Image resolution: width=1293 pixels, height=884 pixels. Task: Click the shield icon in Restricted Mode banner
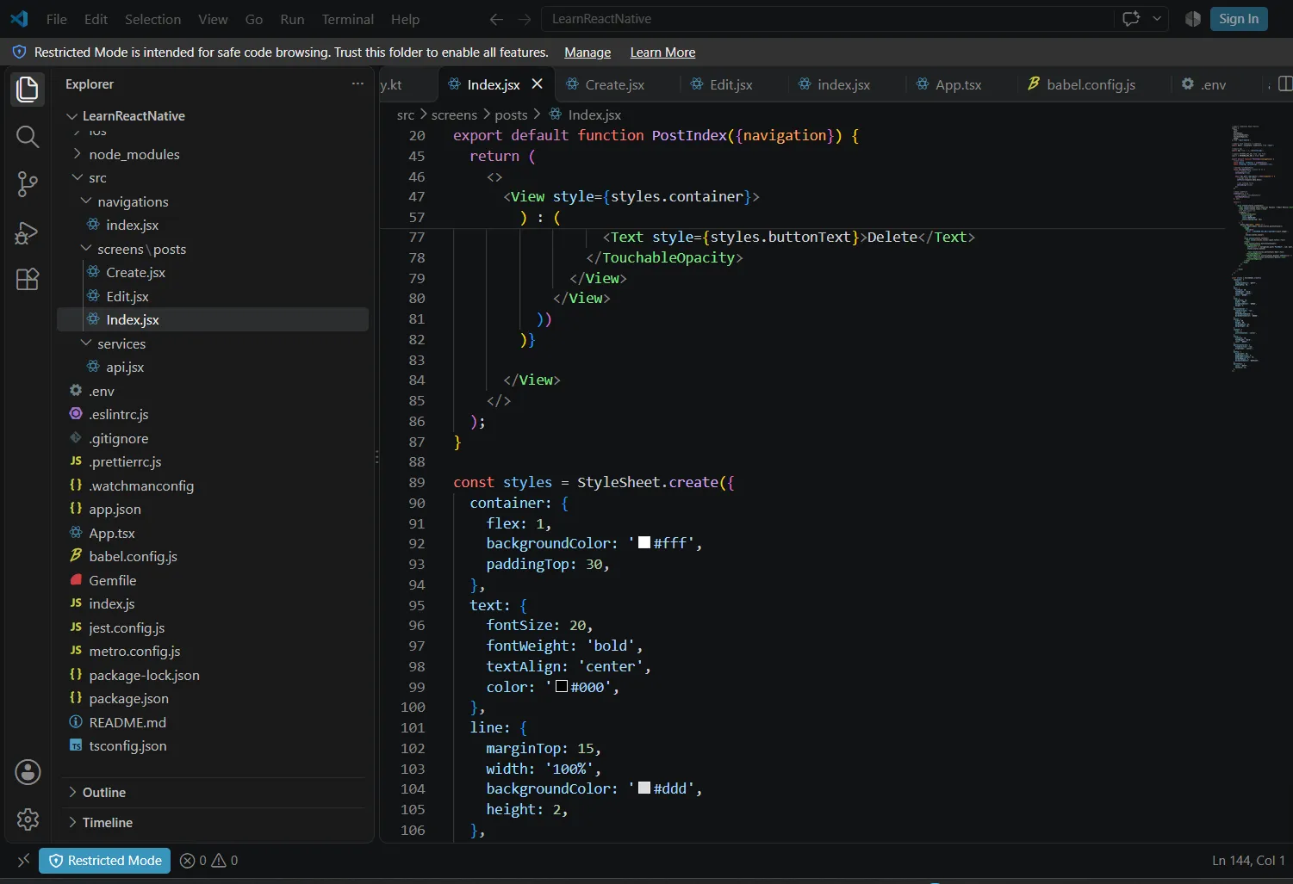[19, 53]
